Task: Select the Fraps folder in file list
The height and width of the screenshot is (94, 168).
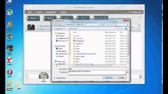Action: 77,62
